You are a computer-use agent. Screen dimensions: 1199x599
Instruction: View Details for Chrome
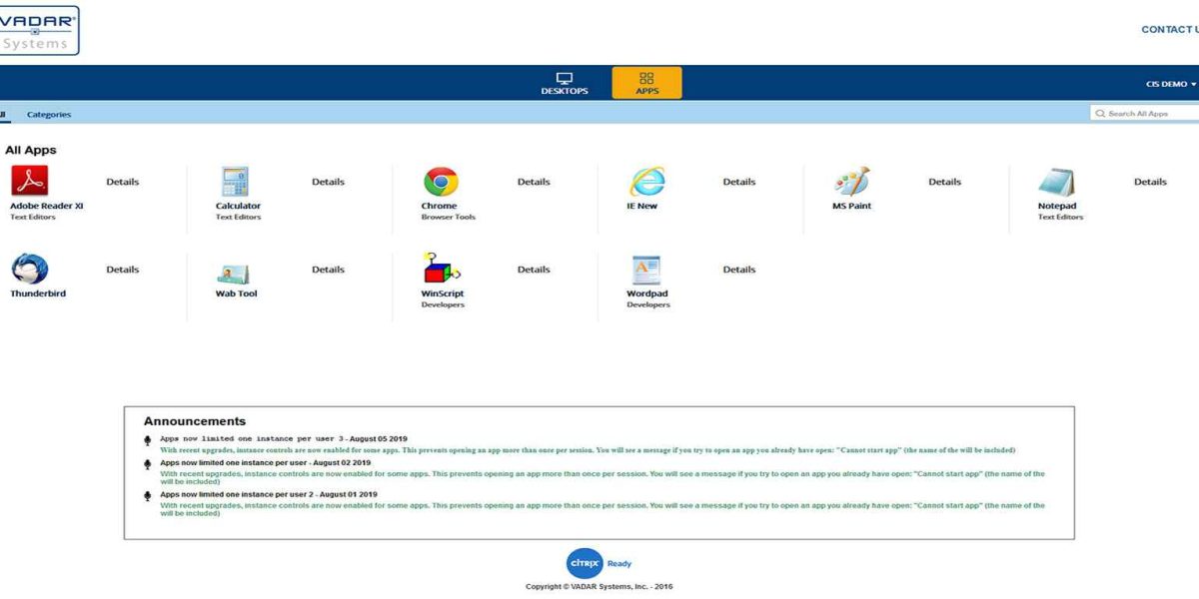pos(534,181)
